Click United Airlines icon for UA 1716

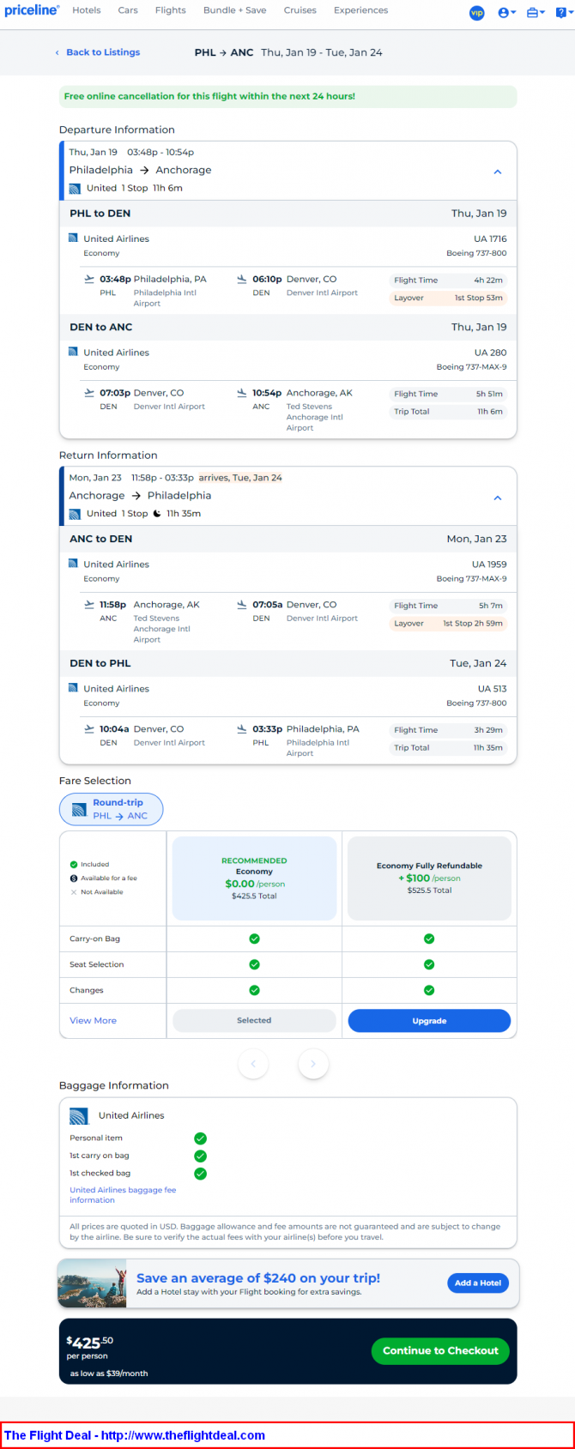[x=73, y=238]
